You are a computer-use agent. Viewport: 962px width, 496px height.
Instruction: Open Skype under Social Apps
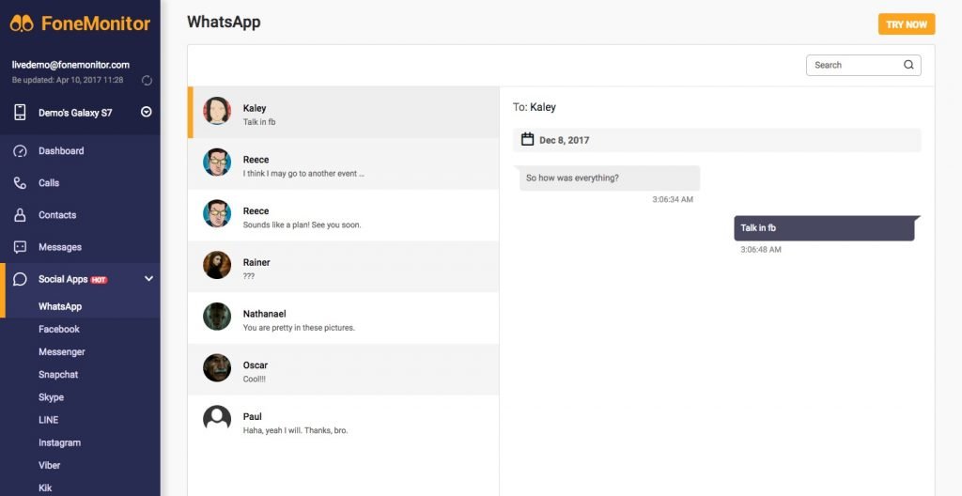pyautogui.click(x=51, y=397)
